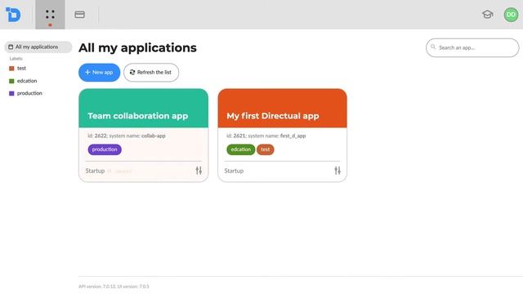Click the purple production tag on card
This screenshot has height=294, width=523.
(105, 149)
